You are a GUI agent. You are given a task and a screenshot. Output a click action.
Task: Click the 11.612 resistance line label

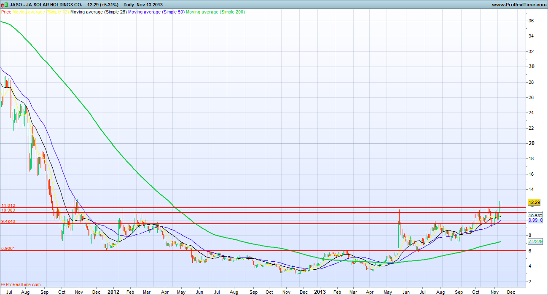(8, 206)
